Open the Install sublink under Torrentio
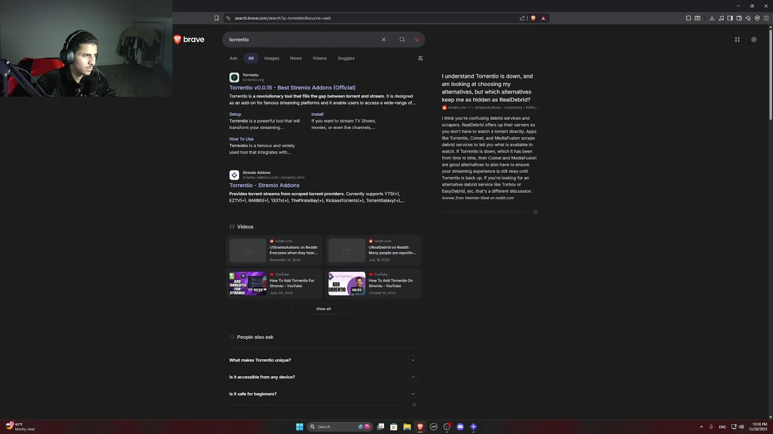This screenshot has width=773, height=434. click(x=317, y=114)
